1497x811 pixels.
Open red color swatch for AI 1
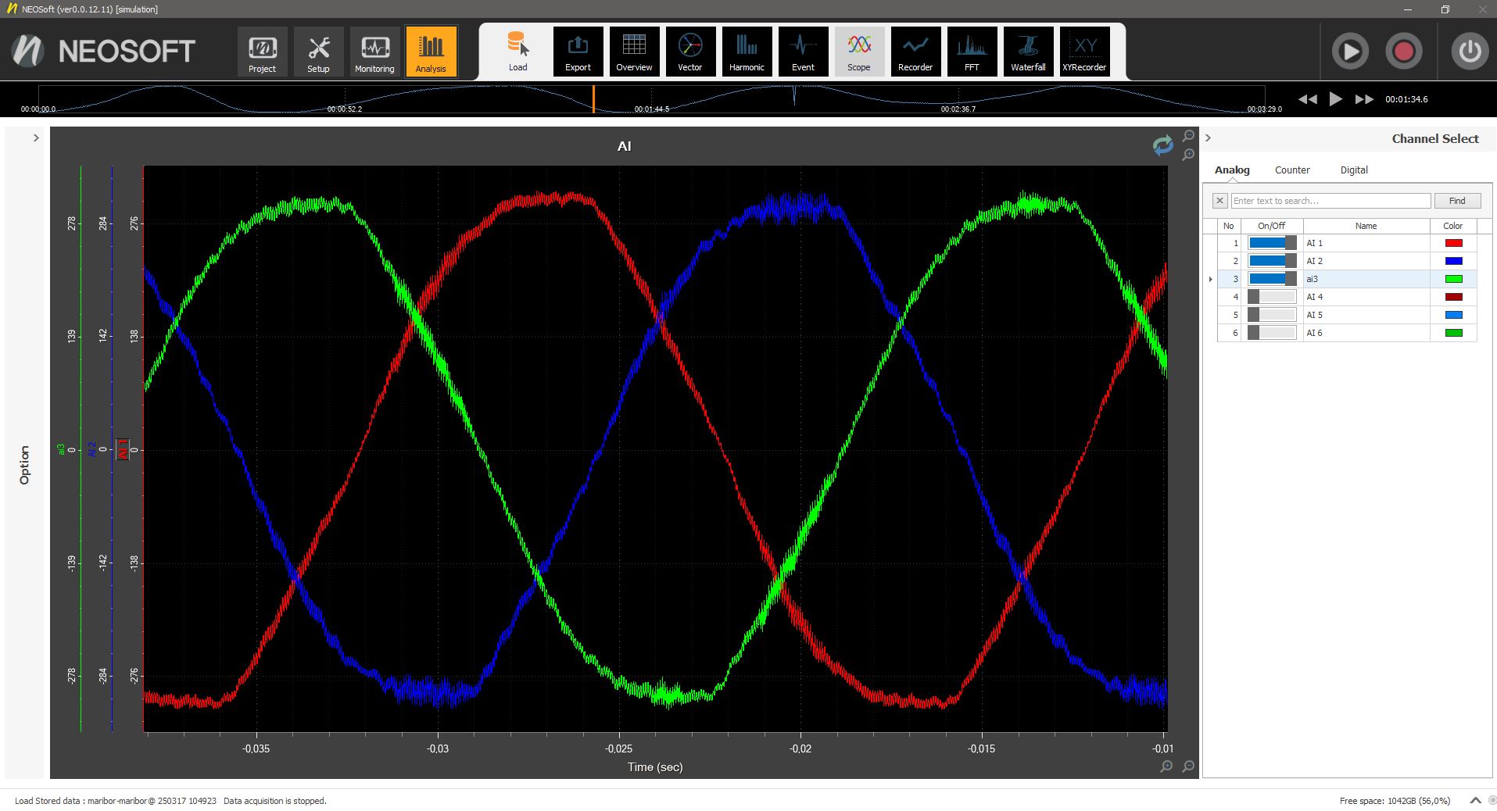(1454, 243)
